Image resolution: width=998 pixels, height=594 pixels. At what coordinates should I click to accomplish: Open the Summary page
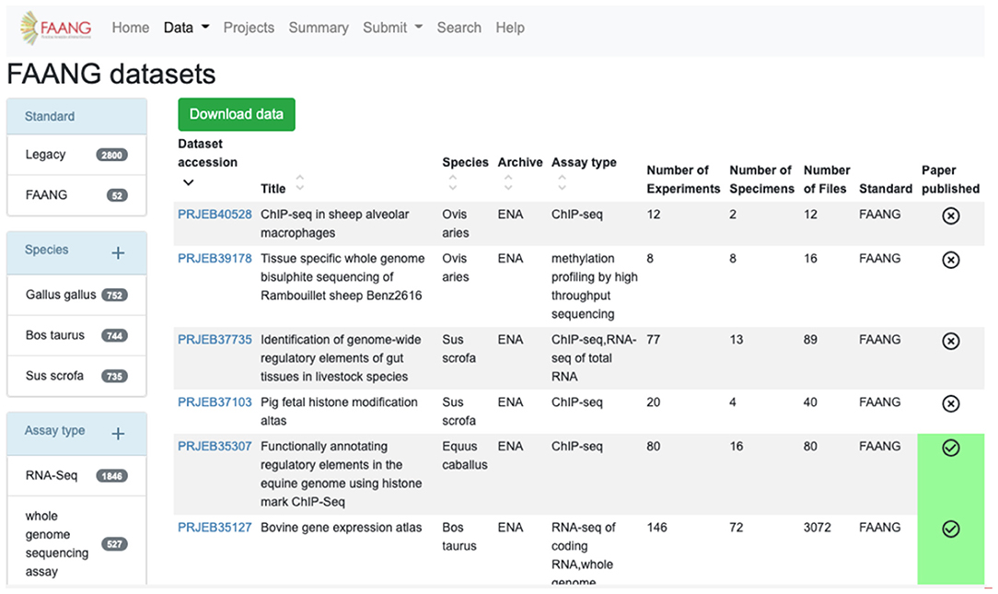tap(319, 28)
